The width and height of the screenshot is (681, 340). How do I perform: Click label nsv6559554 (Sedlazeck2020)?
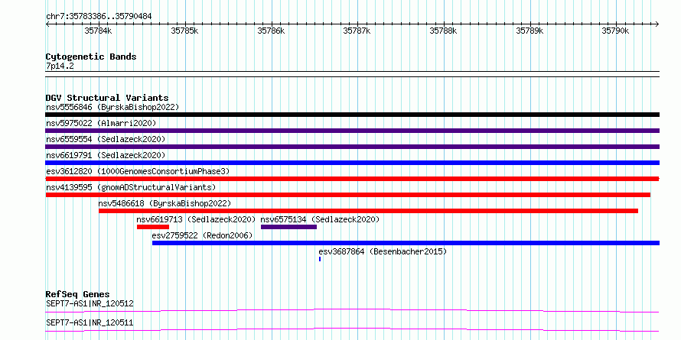106,139
